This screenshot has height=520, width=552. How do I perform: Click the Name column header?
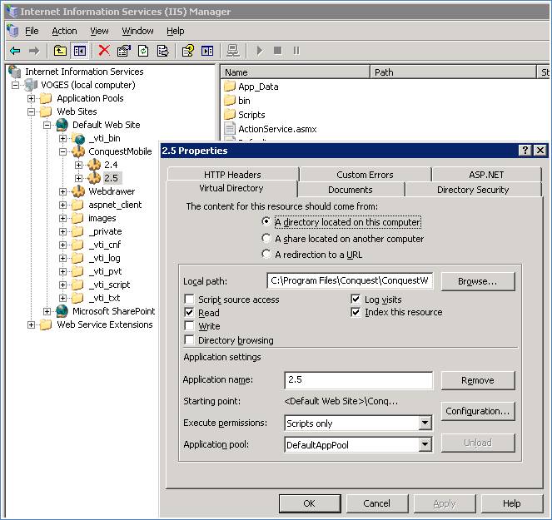pyautogui.click(x=295, y=72)
